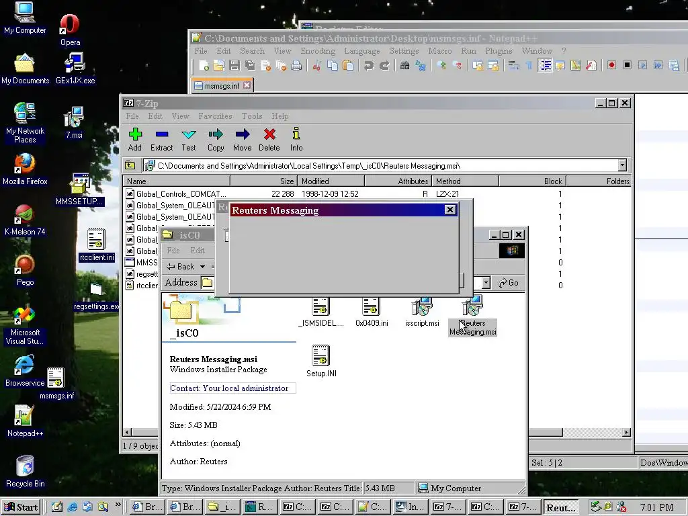Open the Notepad++ Plugins menu
The width and height of the screenshot is (688, 516).
click(x=499, y=51)
